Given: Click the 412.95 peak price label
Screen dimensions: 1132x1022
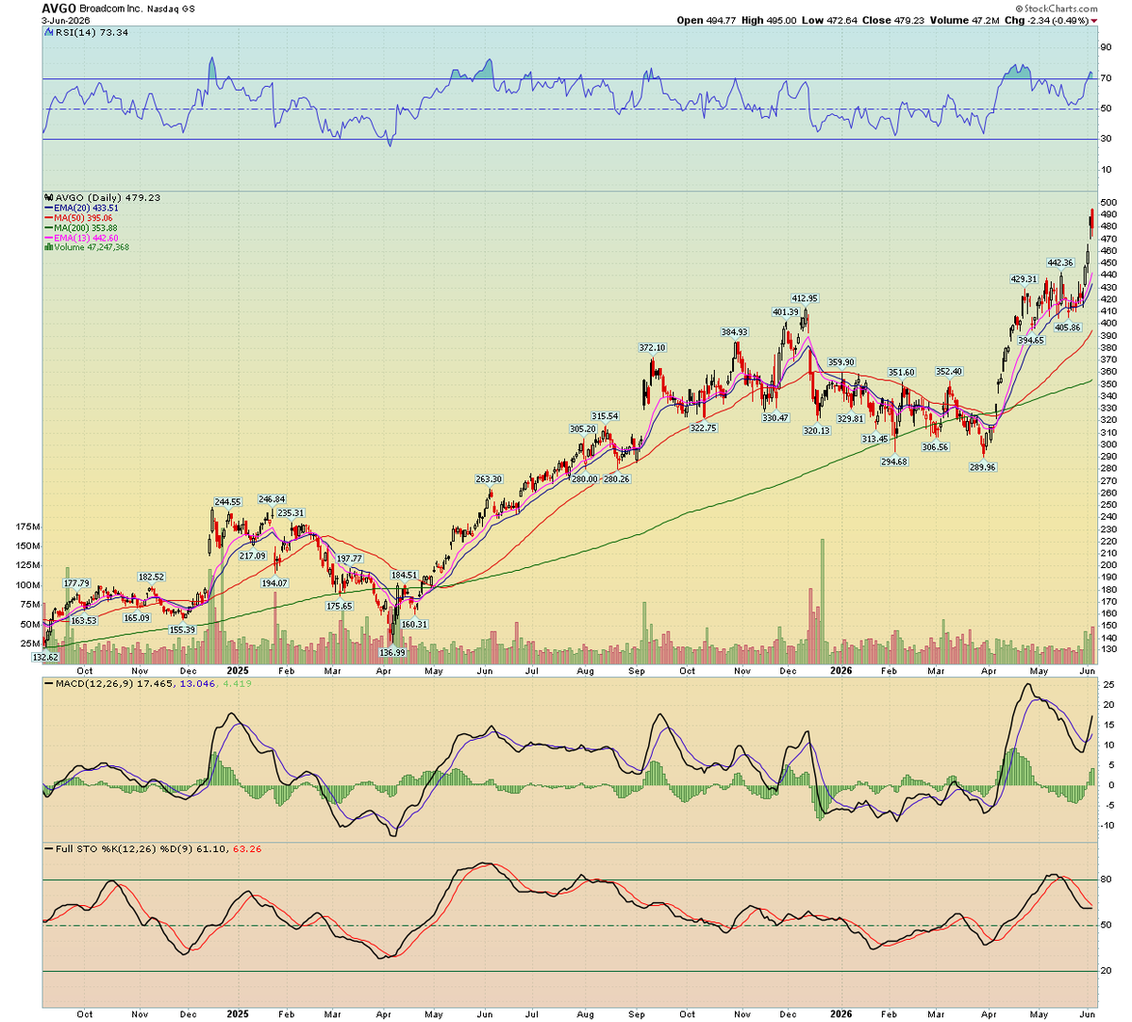Looking at the screenshot, I should 805,298.
